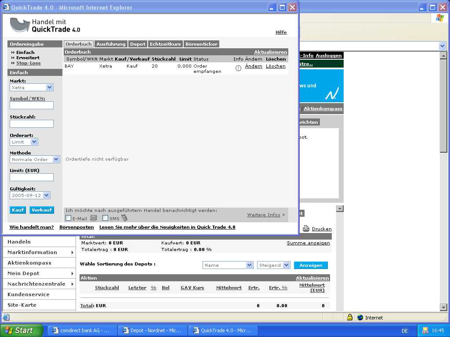Click Löschen link for the BAY order
Image resolution: width=450 pixels, height=337 pixels.
[276, 66]
